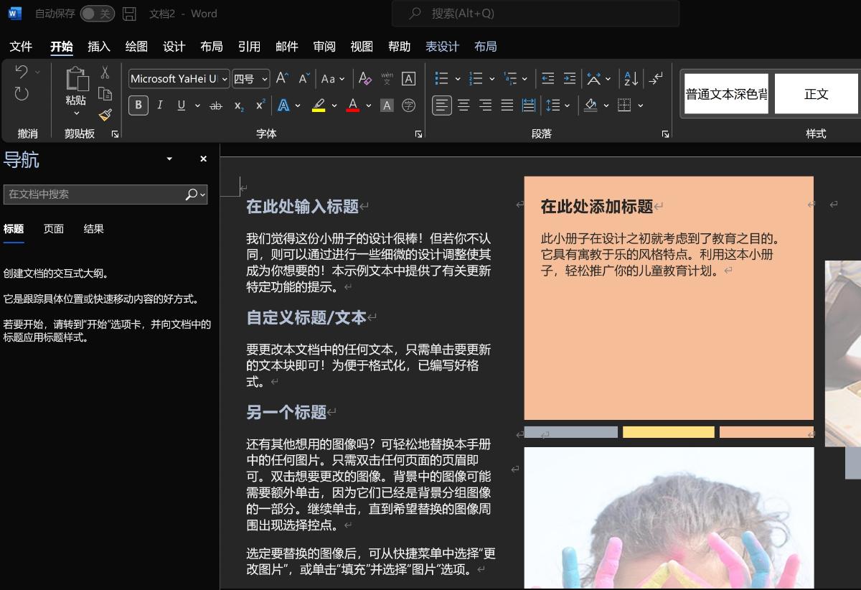Click the paste clipboard icon
This screenshot has width=861, height=590.
point(76,79)
